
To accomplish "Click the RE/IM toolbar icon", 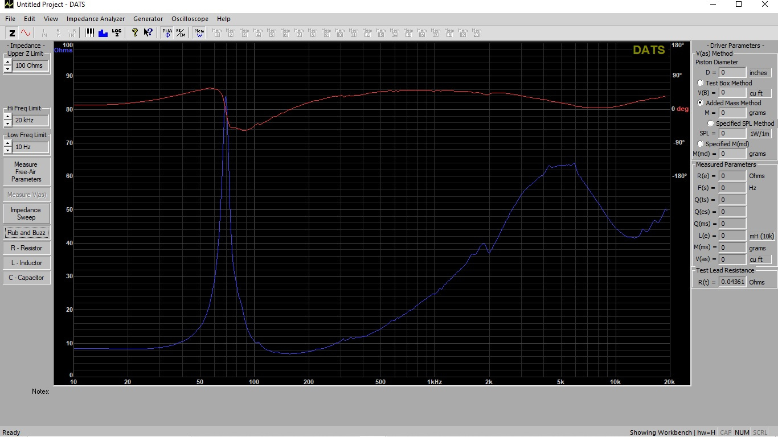I will [x=180, y=33].
